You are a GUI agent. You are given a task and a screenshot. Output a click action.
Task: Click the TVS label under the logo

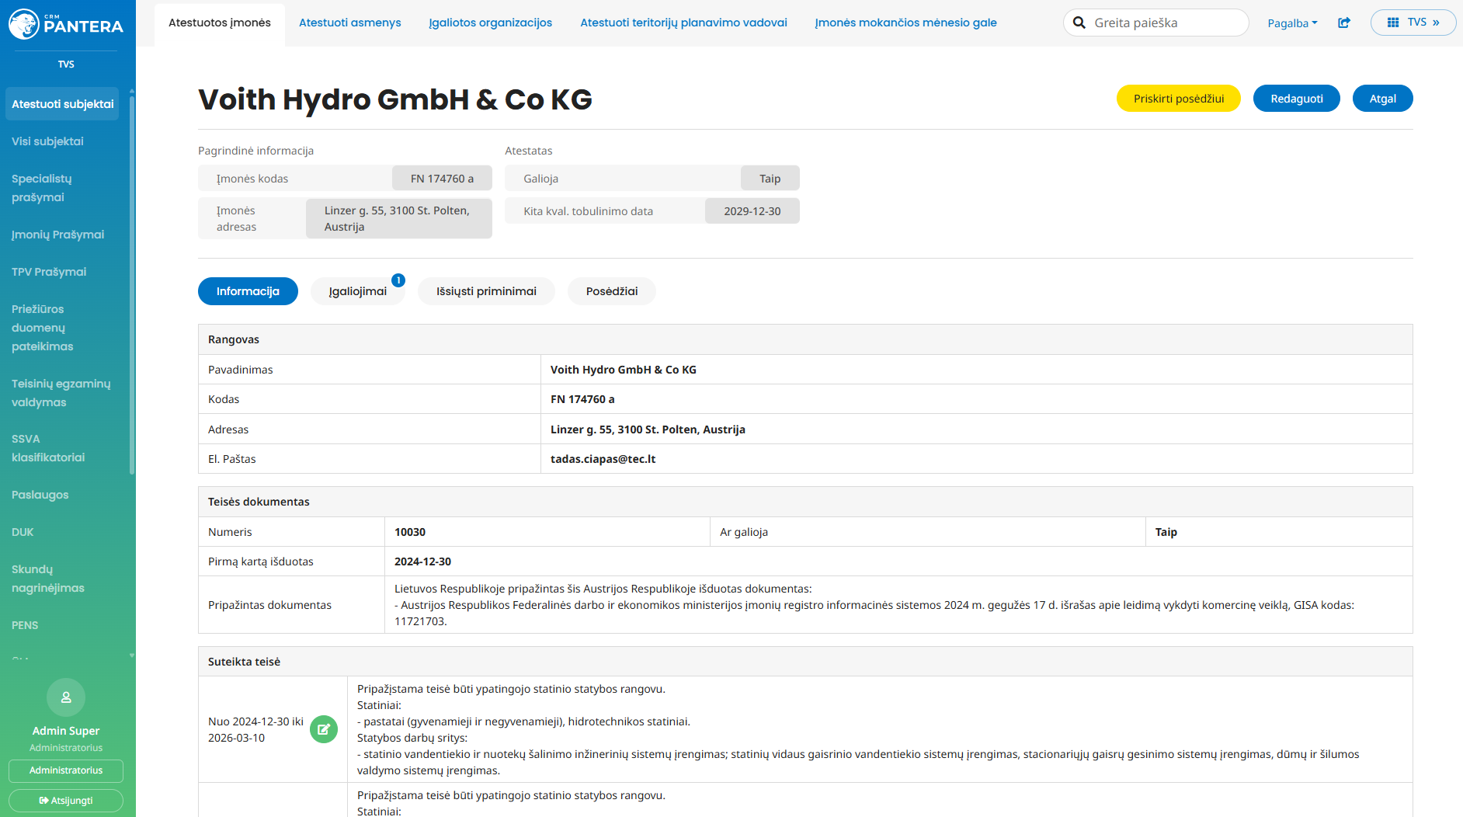click(66, 64)
